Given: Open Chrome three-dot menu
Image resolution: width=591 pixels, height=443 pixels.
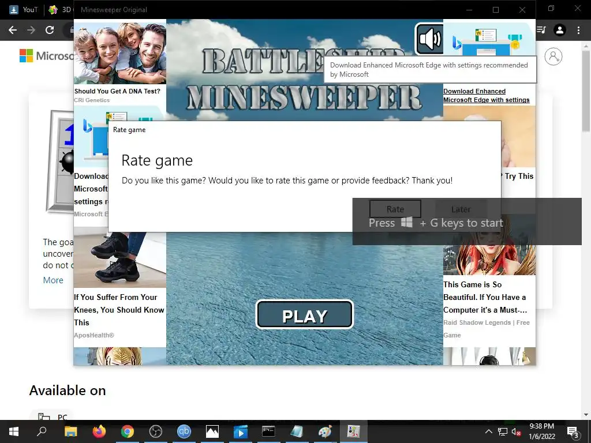Looking at the screenshot, I should coord(578,30).
